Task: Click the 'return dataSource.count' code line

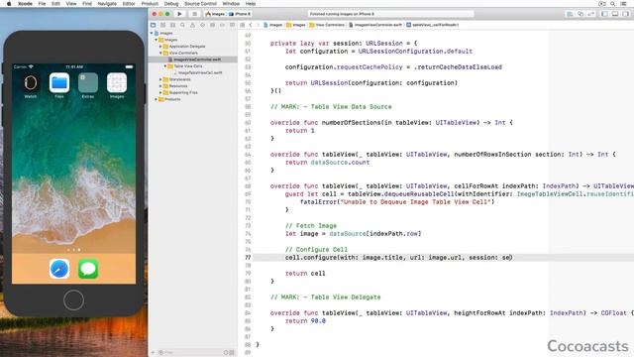Action: (327, 163)
